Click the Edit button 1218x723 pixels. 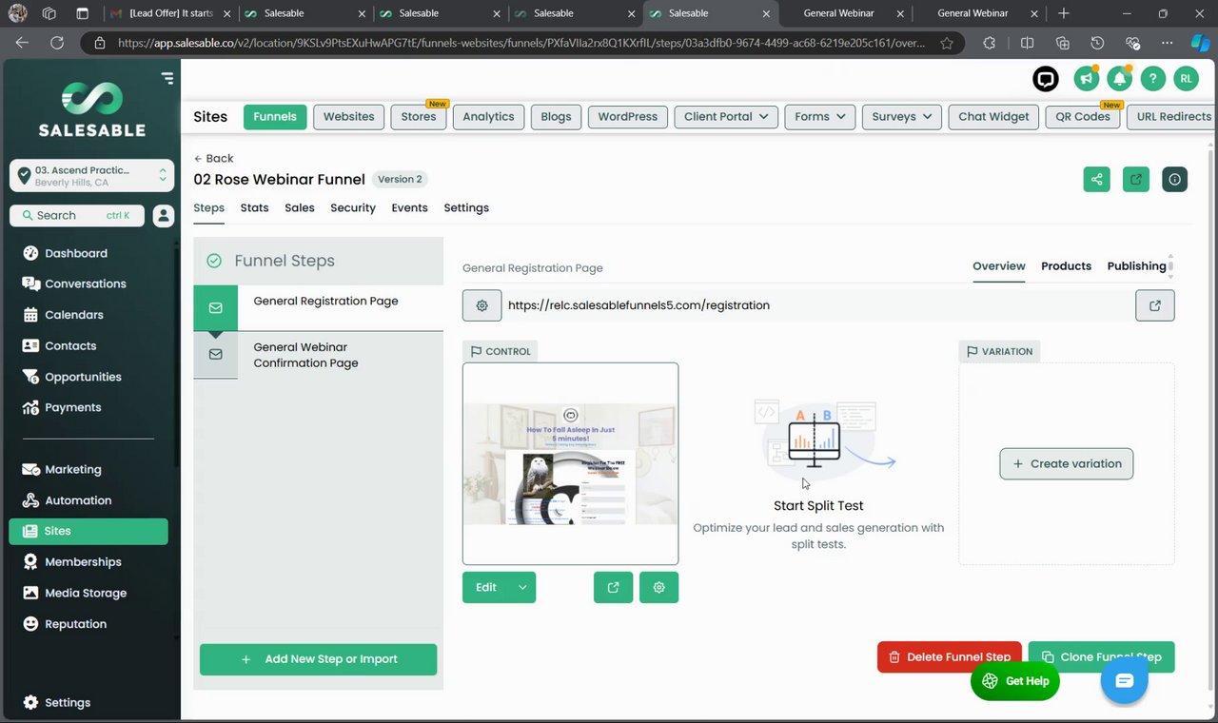(486, 587)
